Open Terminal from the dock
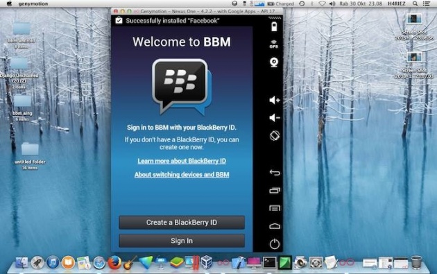Screen dimensions: 437x274 (270, 263)
